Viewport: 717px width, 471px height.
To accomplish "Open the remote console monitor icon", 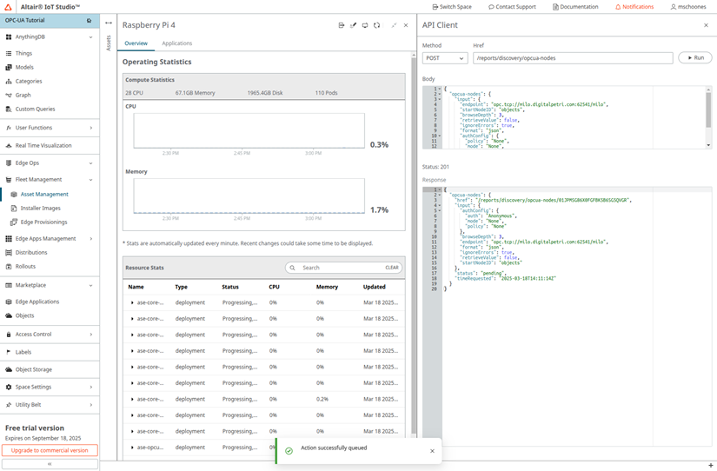I will coord(365,25).
